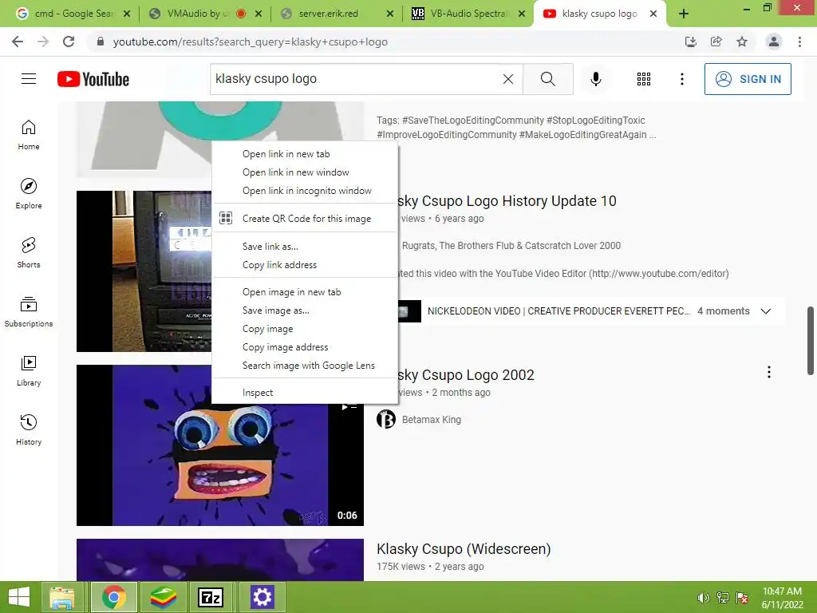
Task: Open the YouTube apps grid icon
Action: pos(644,79)
